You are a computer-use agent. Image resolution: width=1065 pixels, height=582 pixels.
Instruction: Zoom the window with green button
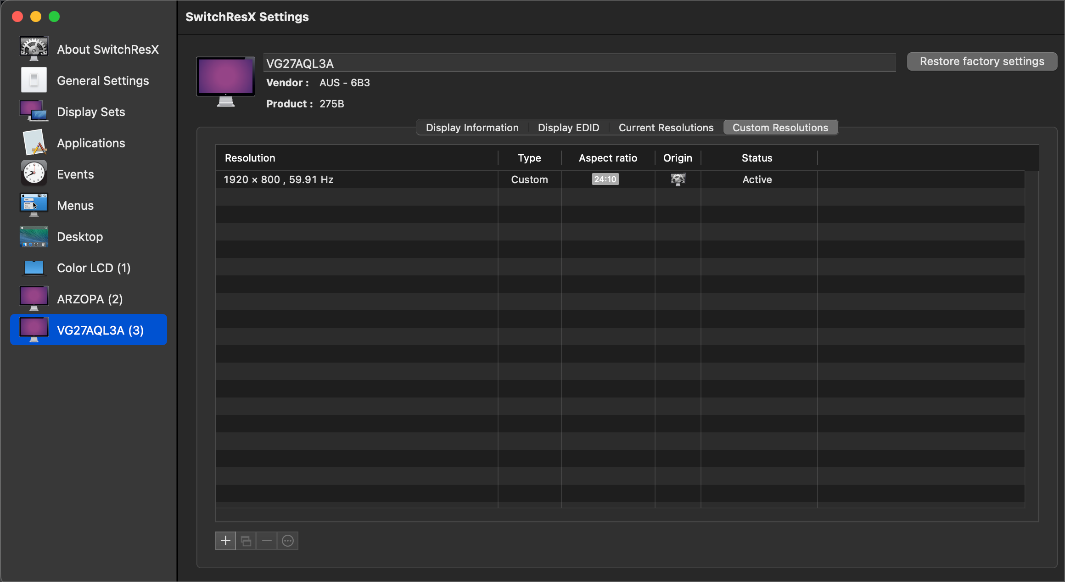point(54,17)
